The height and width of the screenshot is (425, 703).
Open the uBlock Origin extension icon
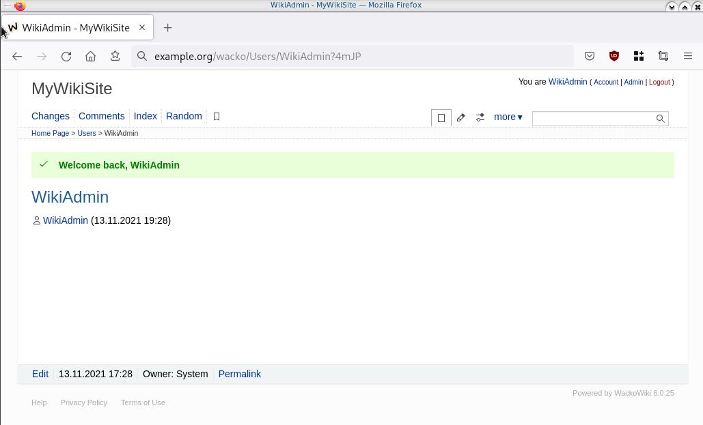coord(614,56)
